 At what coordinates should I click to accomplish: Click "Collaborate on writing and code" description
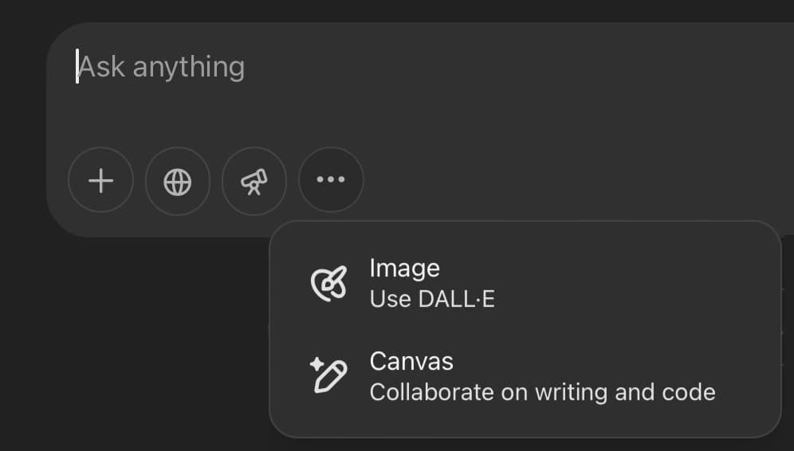542,392
